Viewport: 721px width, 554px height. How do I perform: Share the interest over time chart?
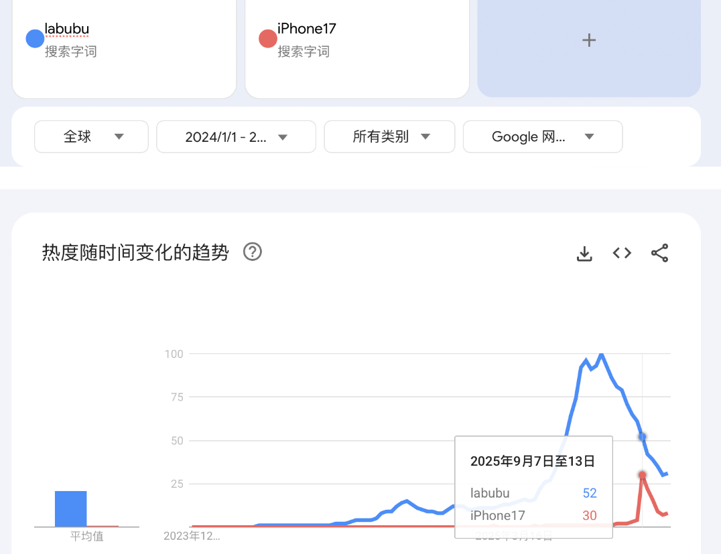(659, 253)
